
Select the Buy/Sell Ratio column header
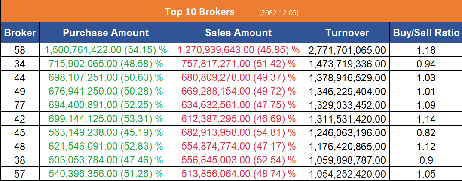[x=426, y=33]
